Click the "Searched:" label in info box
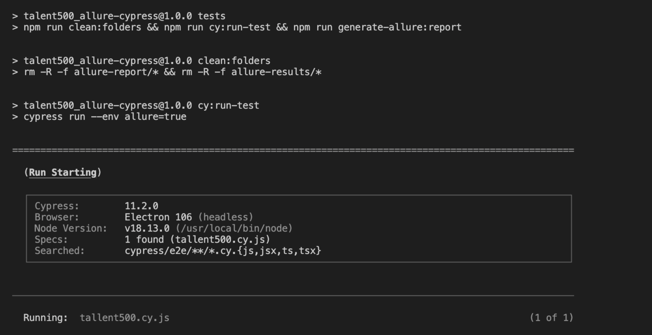Screen dimensions: 652x335 pyautogui.click(x=60, y=251)
